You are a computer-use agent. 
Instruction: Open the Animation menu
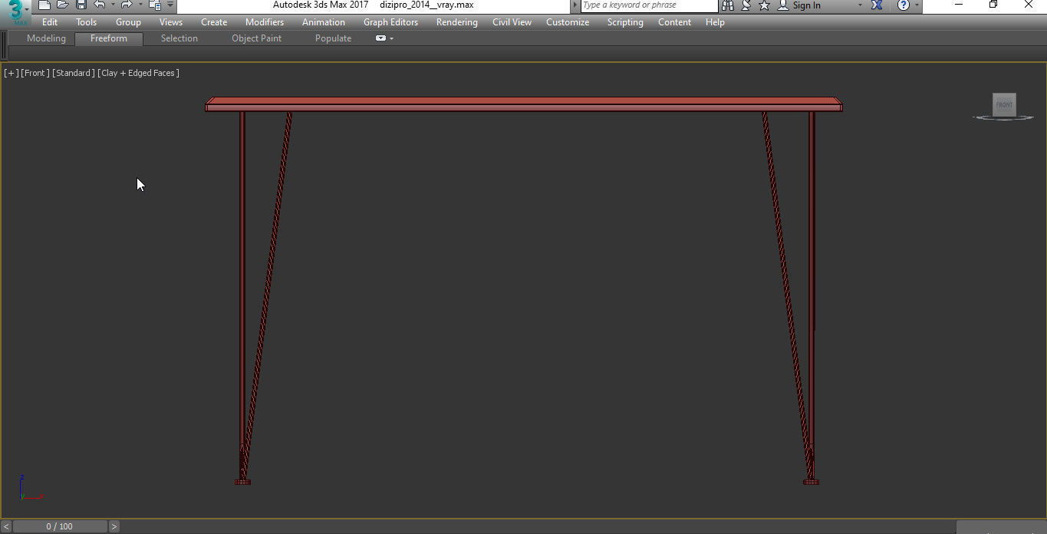click(324, 22)
